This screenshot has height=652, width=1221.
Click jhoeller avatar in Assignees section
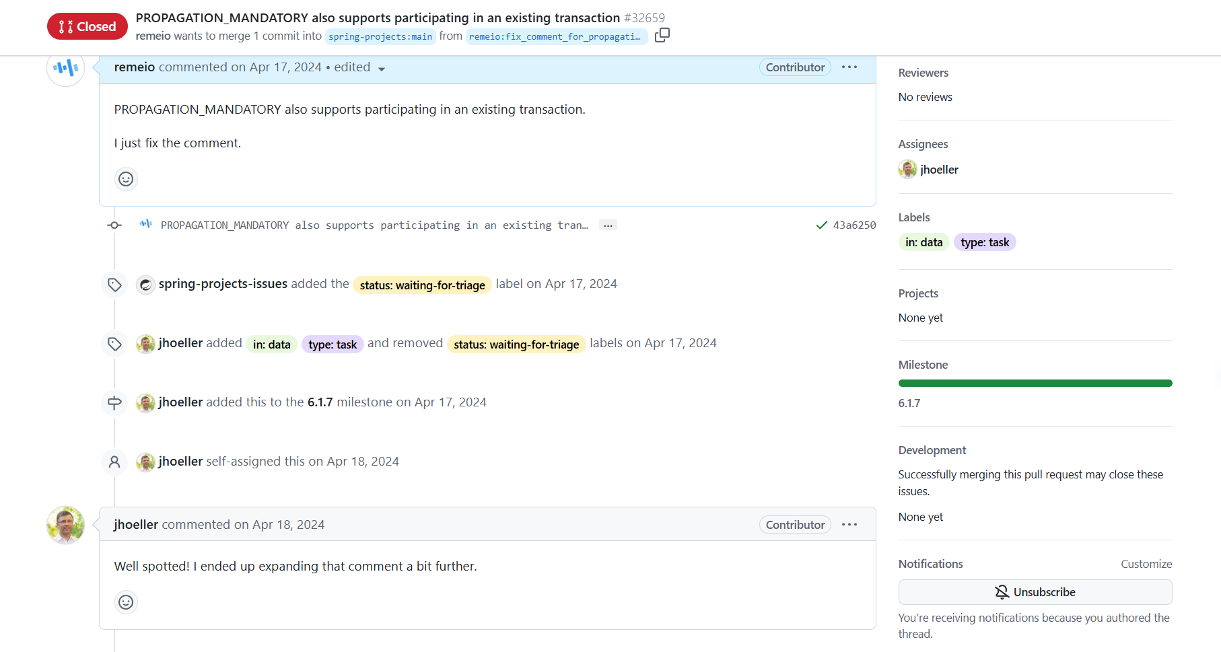pos(907,170)
